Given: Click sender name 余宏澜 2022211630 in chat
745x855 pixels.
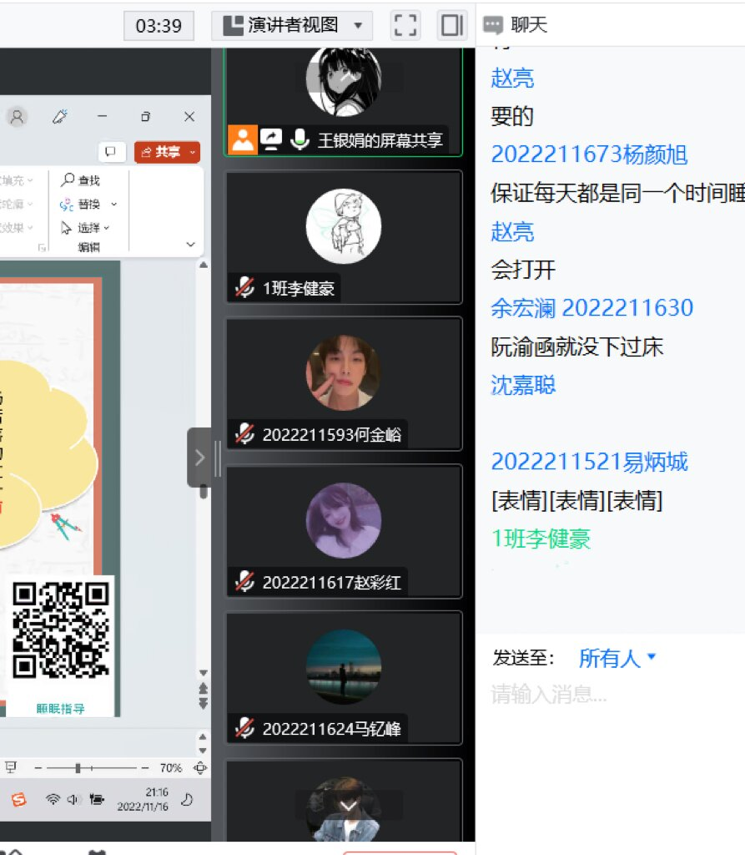Looking at the screenshot, I should (591, 308).
